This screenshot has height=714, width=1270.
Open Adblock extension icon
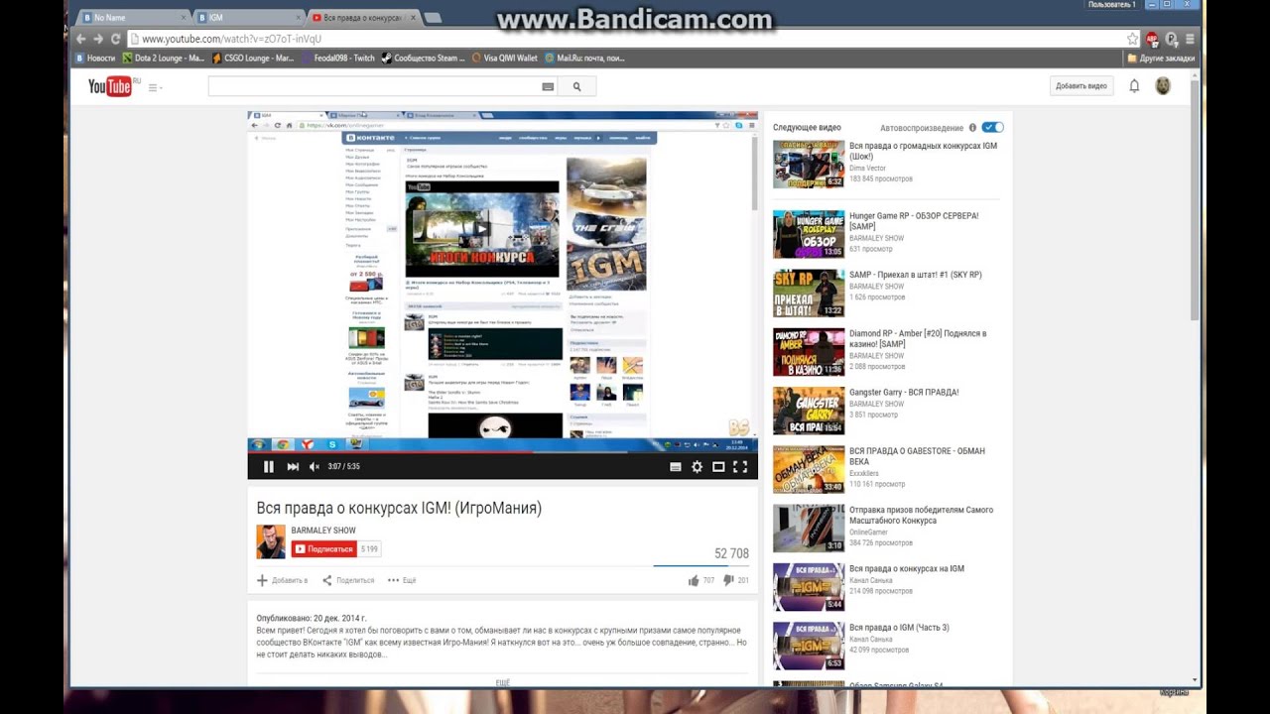click(x=1152, y=39)
